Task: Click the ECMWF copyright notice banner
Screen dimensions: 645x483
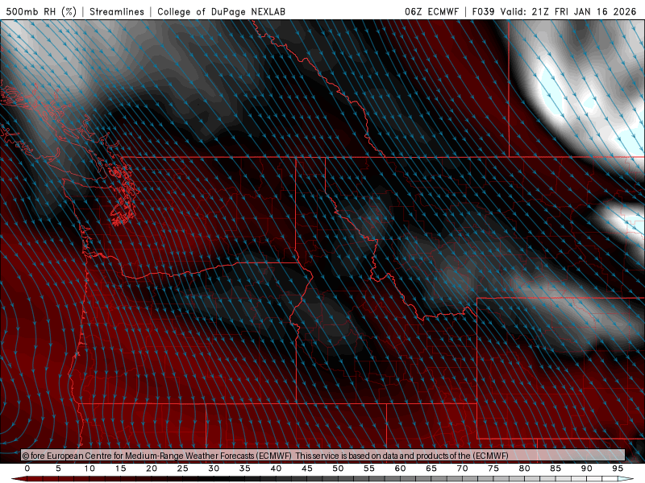Action: click(x=323, y=456)
